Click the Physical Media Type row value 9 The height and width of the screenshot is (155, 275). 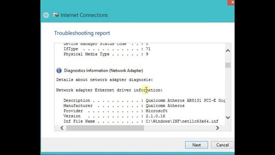pyautogui.click(x=147, y=54)
